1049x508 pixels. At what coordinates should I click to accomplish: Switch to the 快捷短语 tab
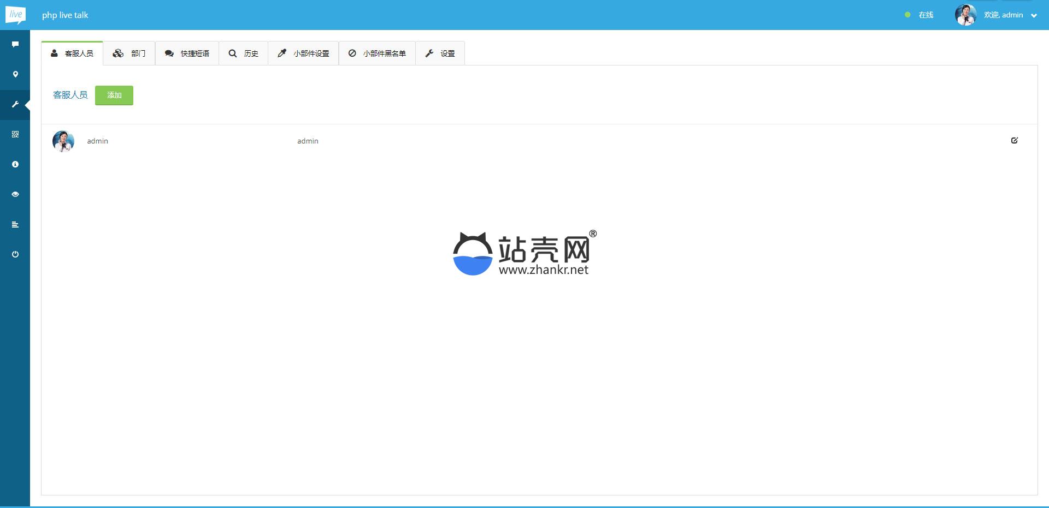tap(187, 53)
